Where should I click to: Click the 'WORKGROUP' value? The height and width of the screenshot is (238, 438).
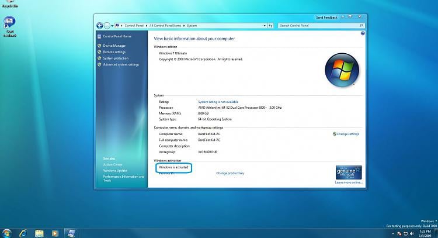click(207, 152)
